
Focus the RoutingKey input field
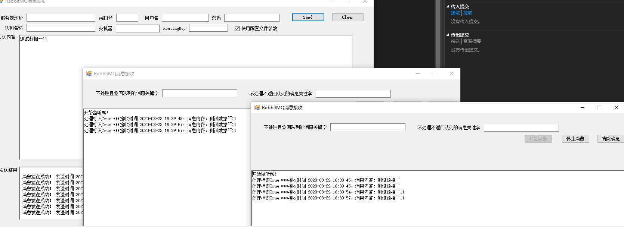(x=208, y=28)
